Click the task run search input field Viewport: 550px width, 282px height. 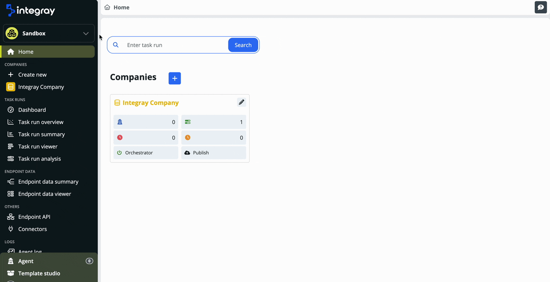pos(172,45)
